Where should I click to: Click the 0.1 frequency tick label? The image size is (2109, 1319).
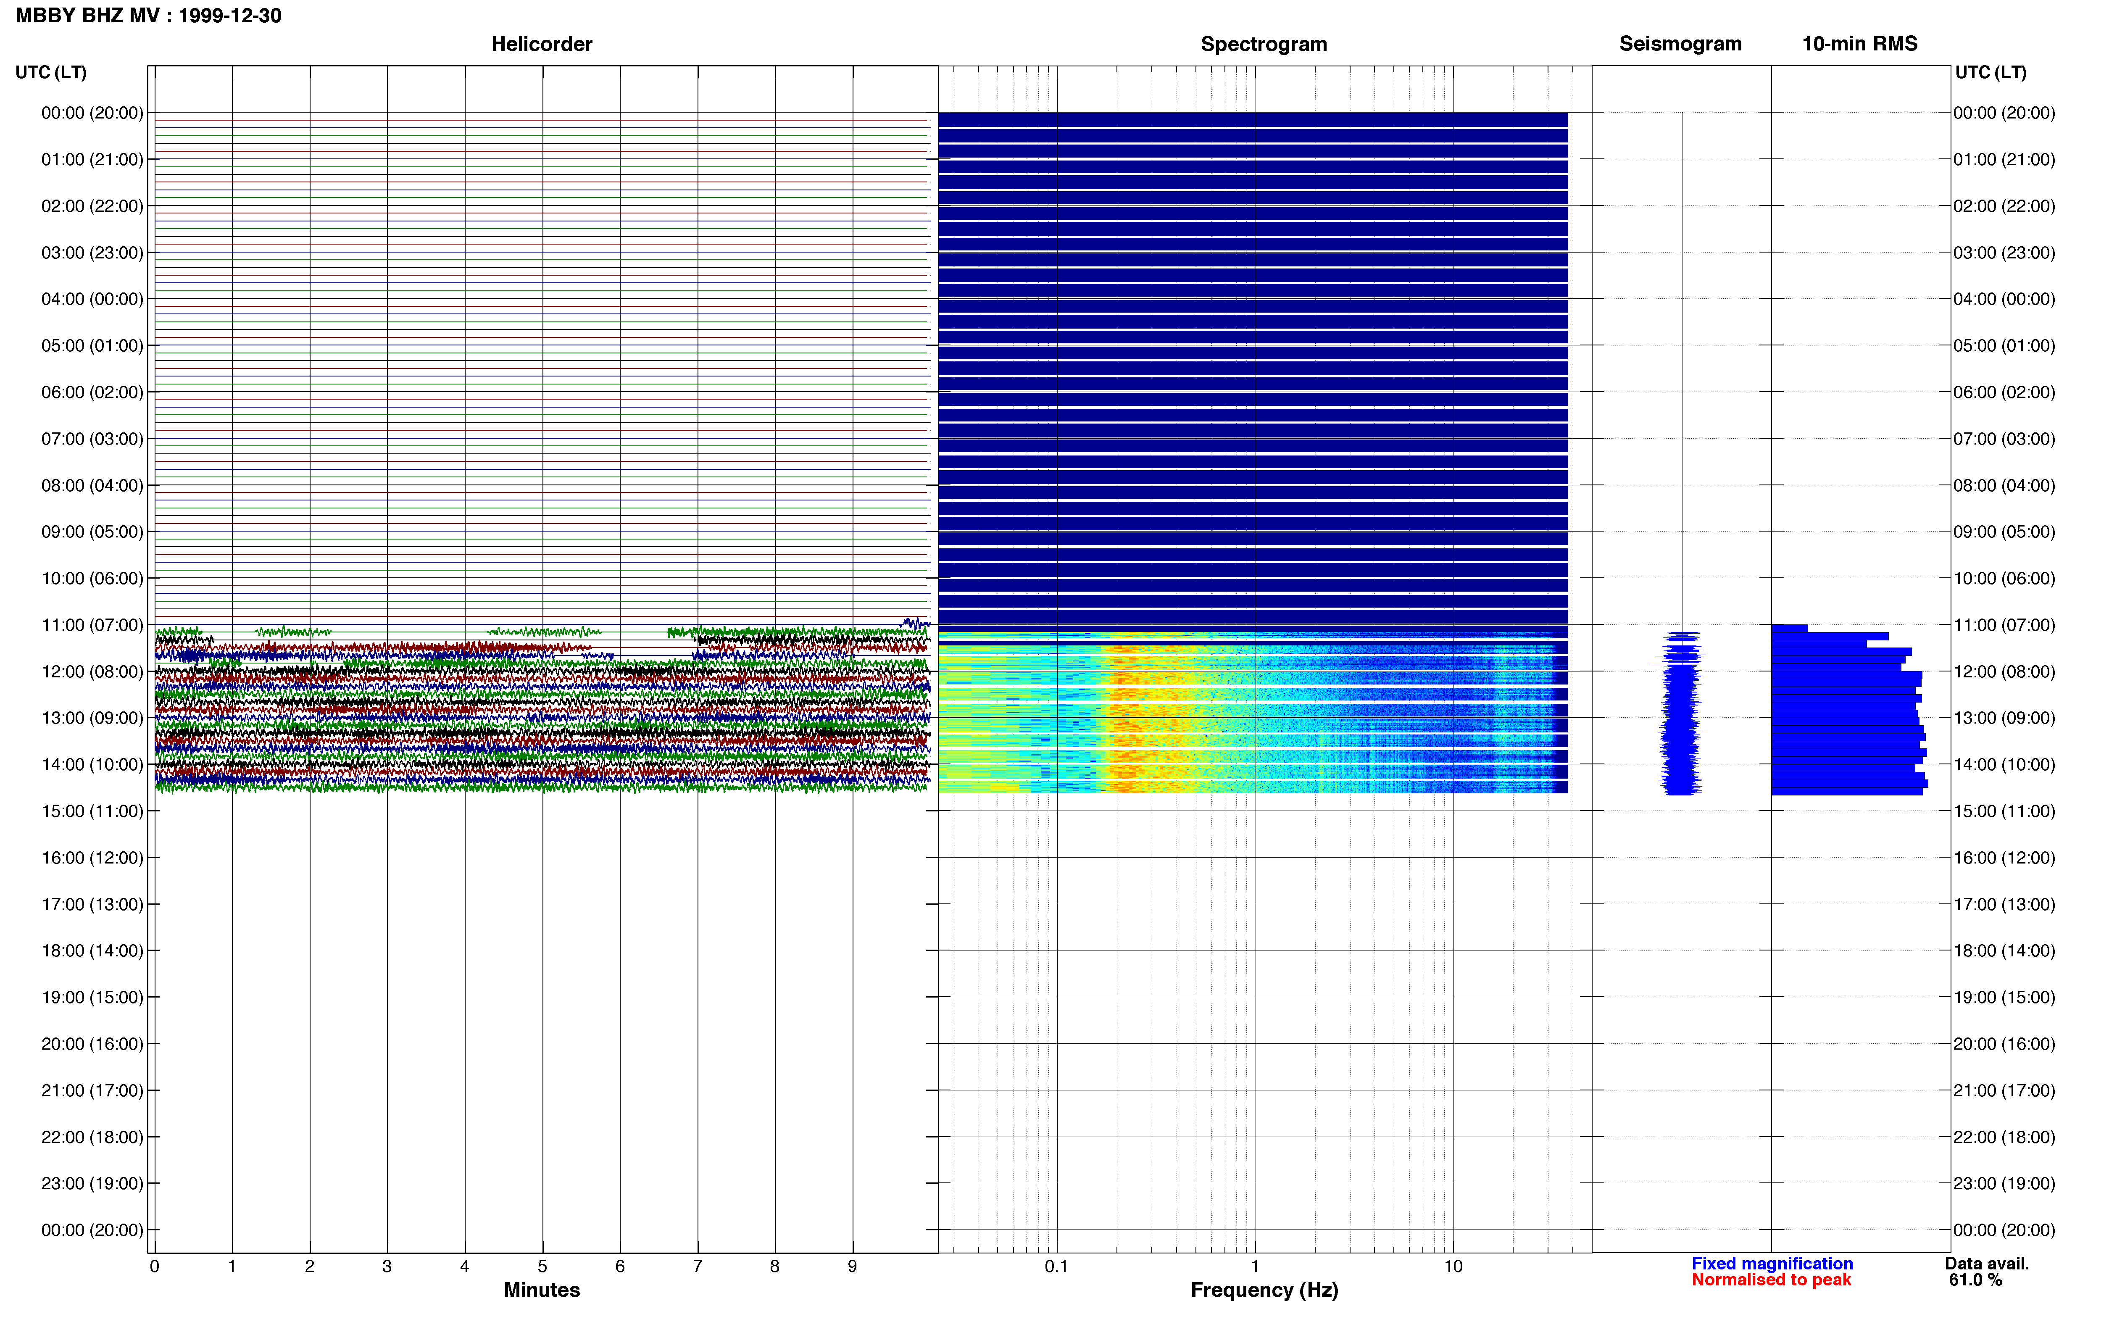click(1056, 1266)
